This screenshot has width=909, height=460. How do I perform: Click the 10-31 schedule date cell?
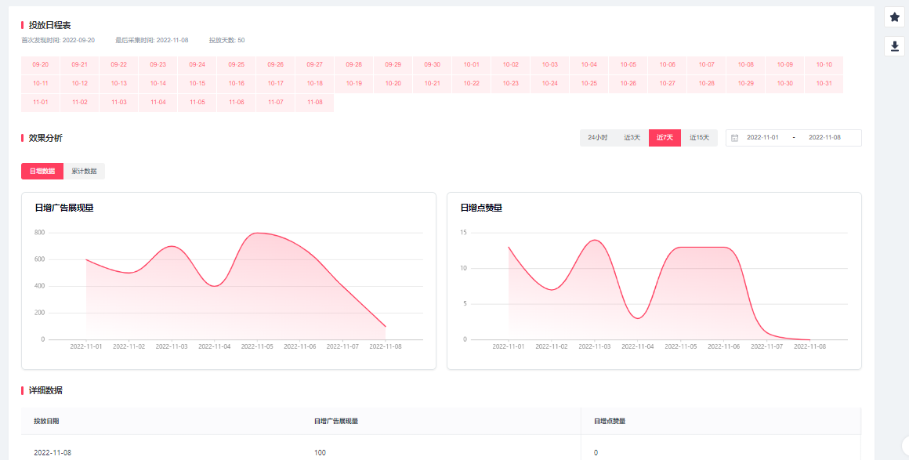[x=824, y=84]
